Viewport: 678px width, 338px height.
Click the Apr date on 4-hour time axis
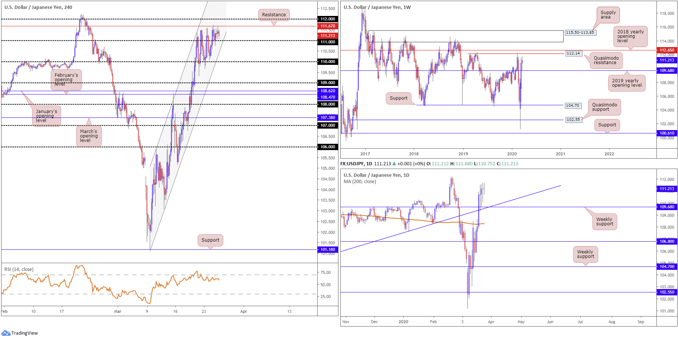pyautogui.click(x=244, y=311)
